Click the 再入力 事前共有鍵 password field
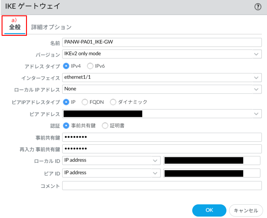Image resolution: width=267 pixels, height=218 pixels. coord(162,149)
